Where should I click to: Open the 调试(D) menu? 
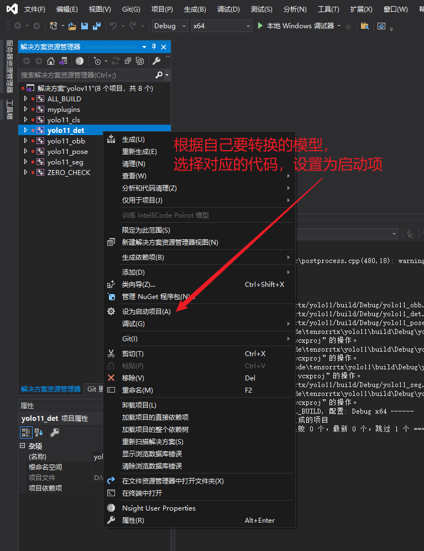point(228,9)
